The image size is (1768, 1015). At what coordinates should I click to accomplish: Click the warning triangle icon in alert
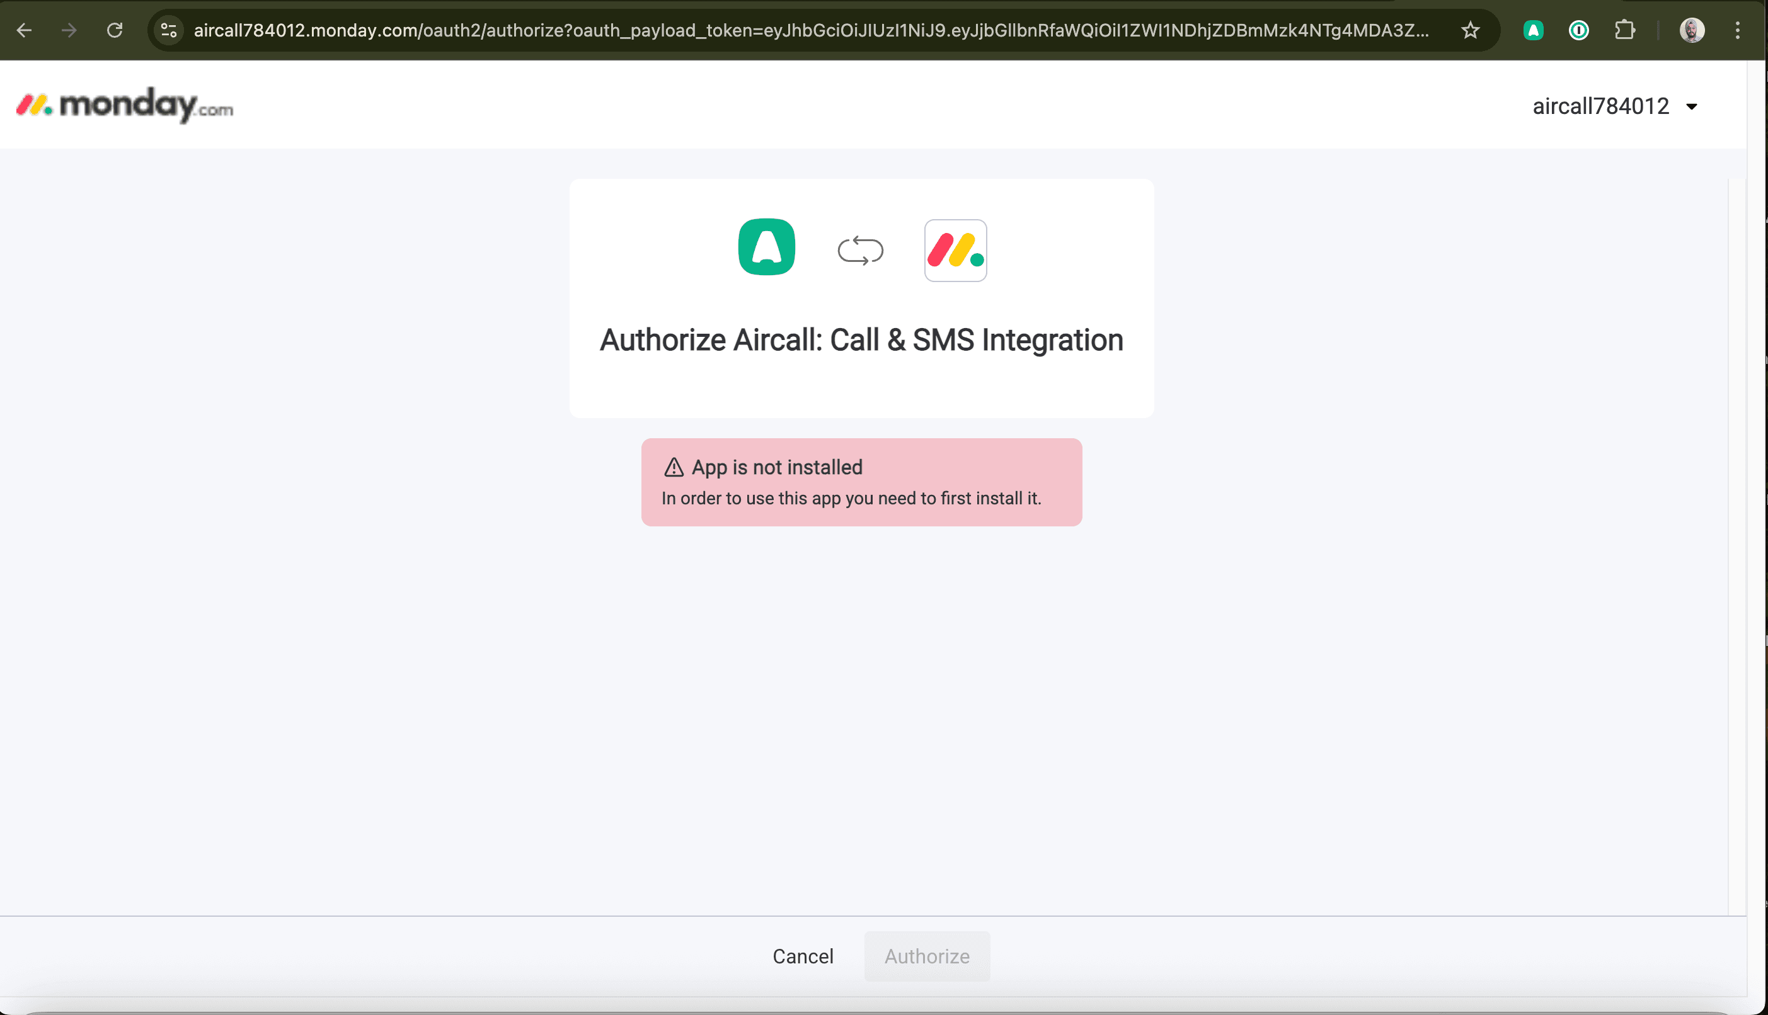(x=674, y=467)
